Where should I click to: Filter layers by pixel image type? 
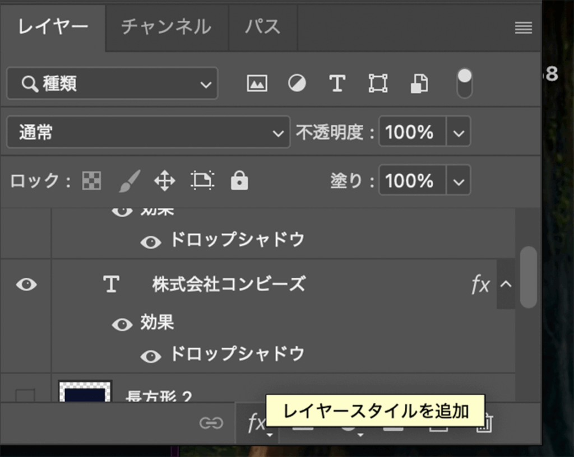pyautogui.click(x=257, y=84)
